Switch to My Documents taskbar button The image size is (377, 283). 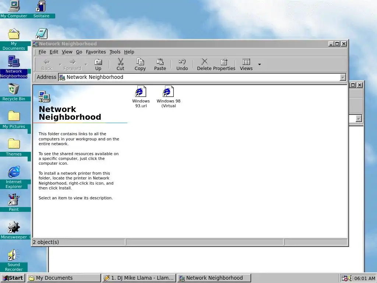pos(64,278)
